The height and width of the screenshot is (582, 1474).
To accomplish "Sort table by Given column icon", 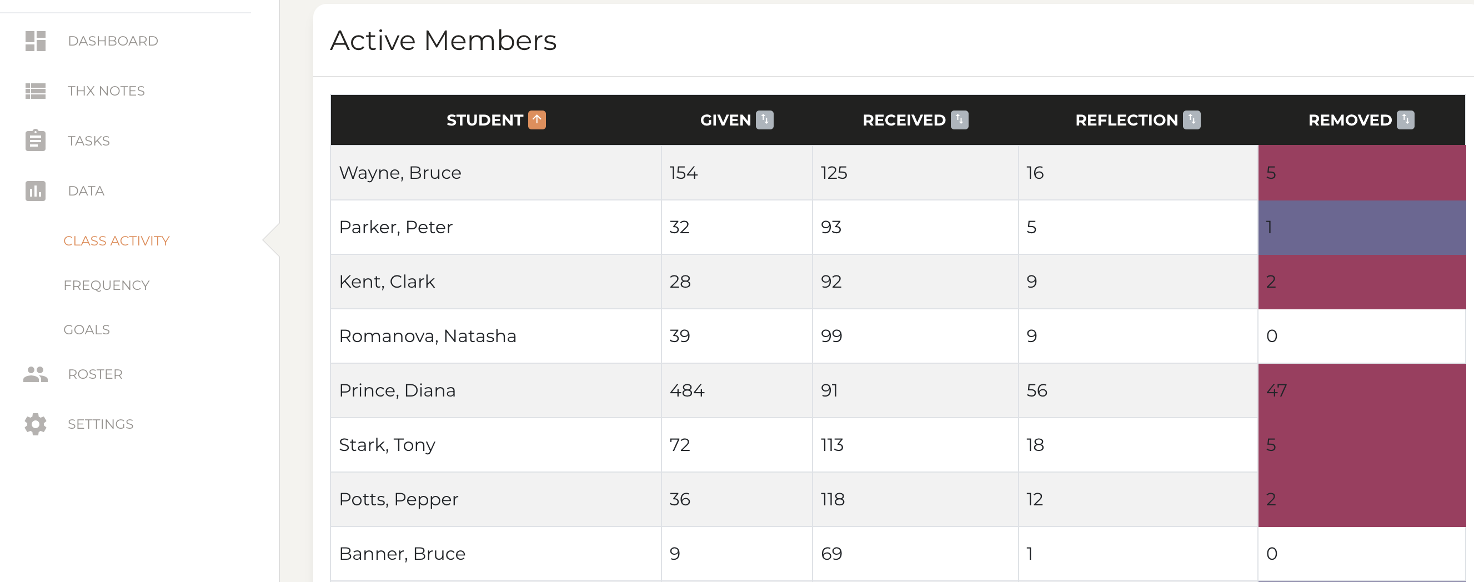I will 764,120.
